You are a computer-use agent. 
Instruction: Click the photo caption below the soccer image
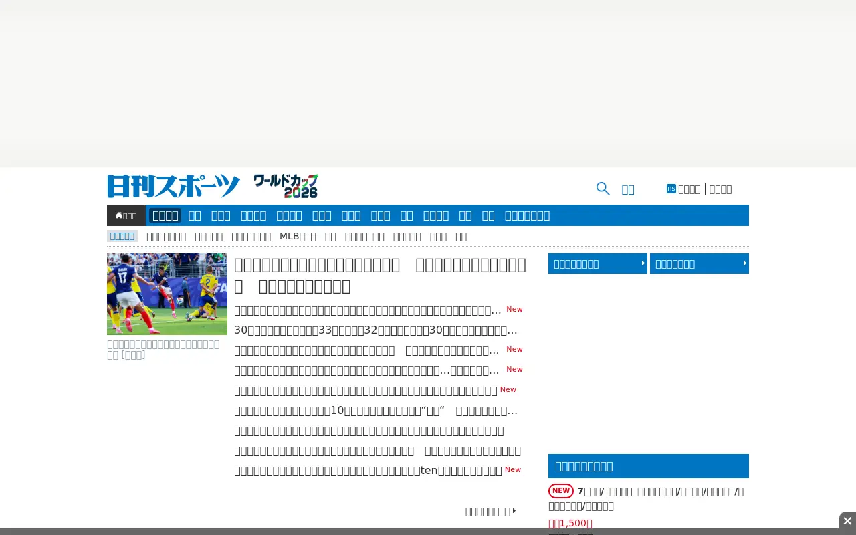click(x=163, y=349)
